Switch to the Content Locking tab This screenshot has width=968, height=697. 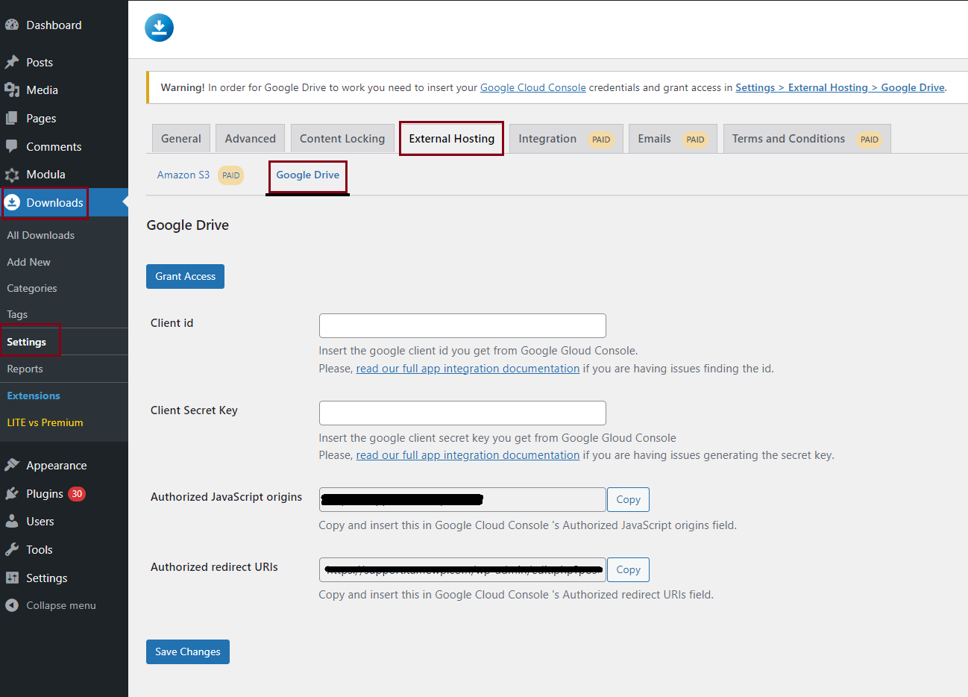point(342,139)
